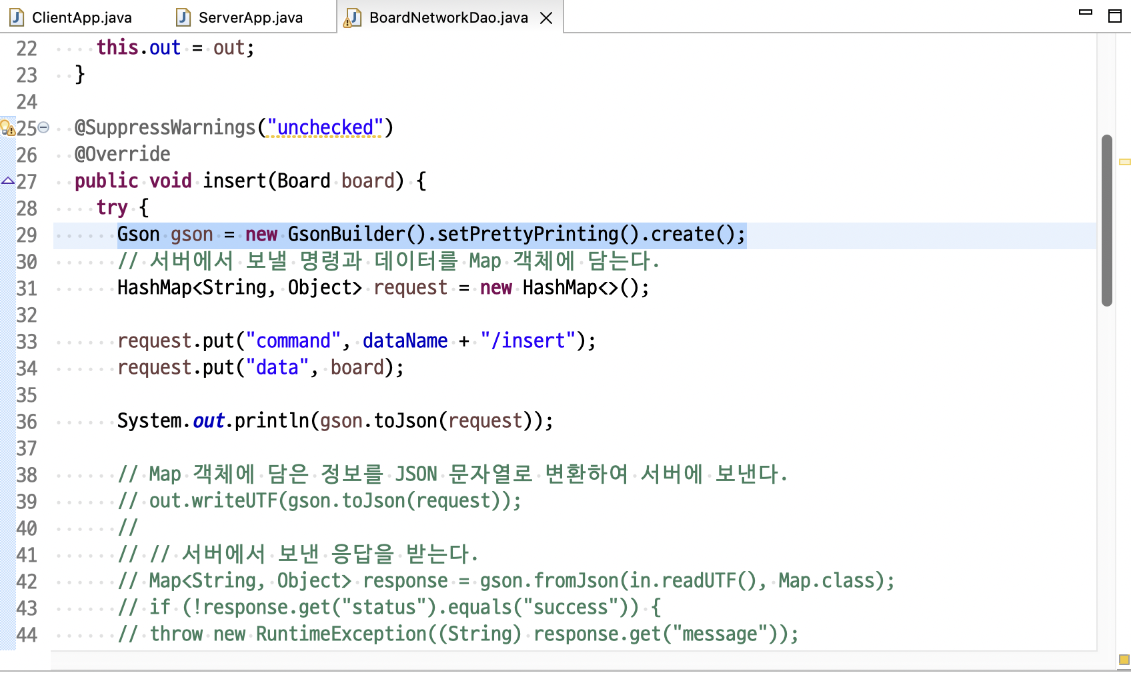Viewport: 1131px width, 673px height.
Task: Click the Korean comment on line 38
Action: click(453, 474)
